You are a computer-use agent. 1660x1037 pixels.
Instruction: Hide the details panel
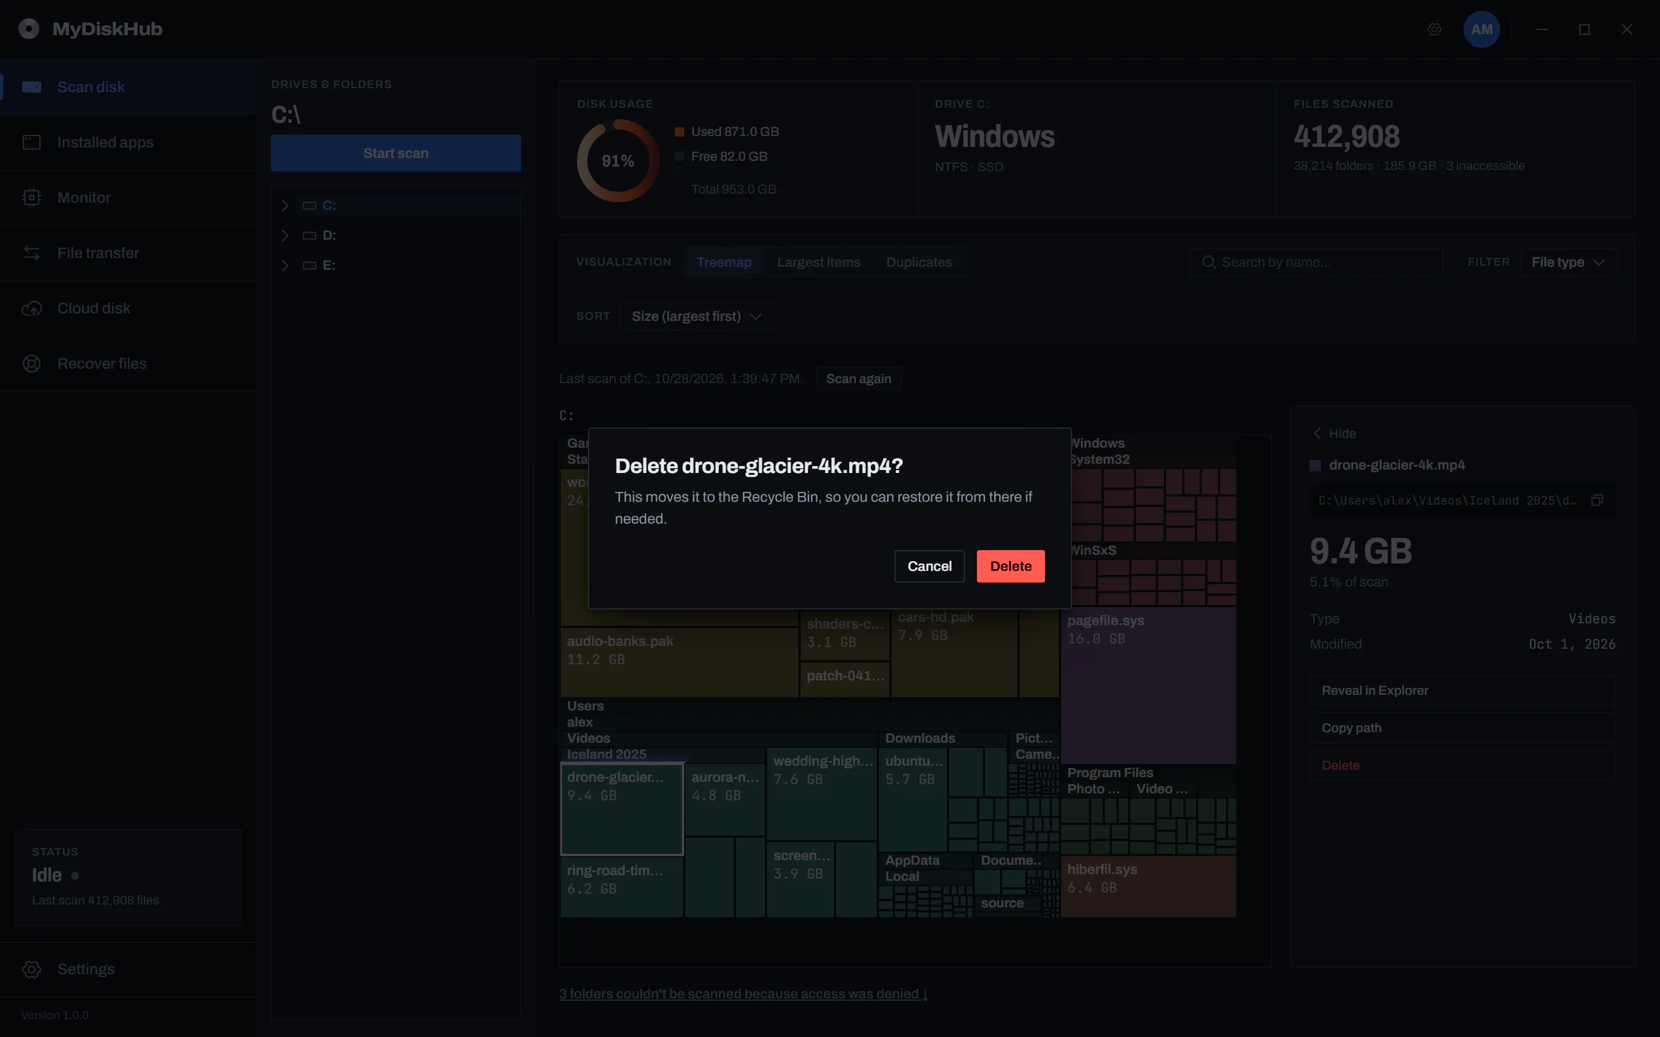click(x=1334, y=433)
